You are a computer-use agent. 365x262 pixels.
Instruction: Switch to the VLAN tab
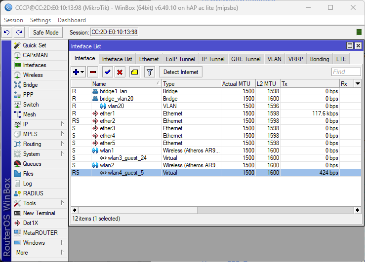(275, 59)
